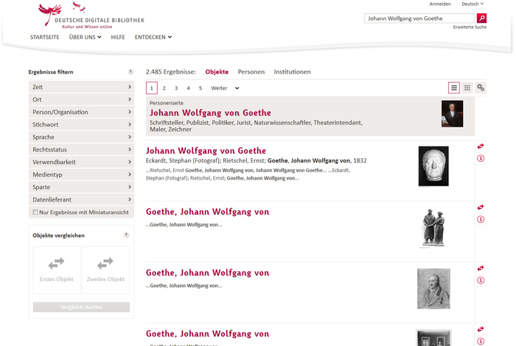
Task: Click Weiter to go to next page
Action: coord(219,88)
